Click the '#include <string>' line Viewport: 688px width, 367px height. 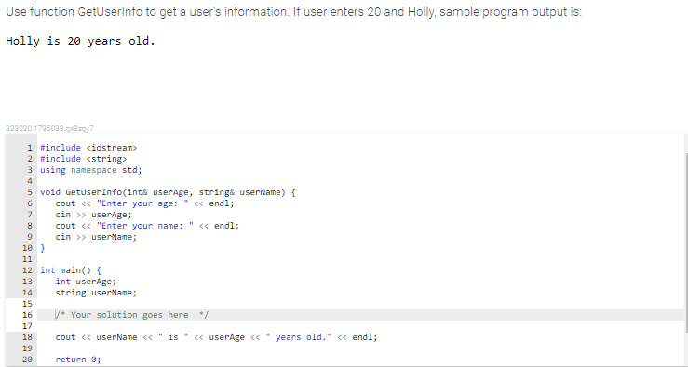click(84, 159)
